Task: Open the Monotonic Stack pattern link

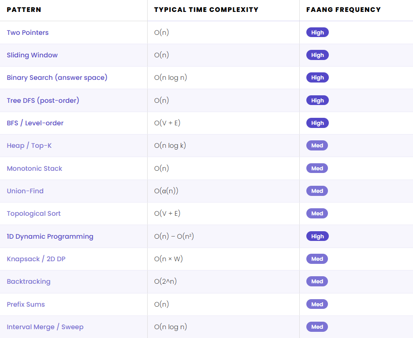Action: (34, 169)
